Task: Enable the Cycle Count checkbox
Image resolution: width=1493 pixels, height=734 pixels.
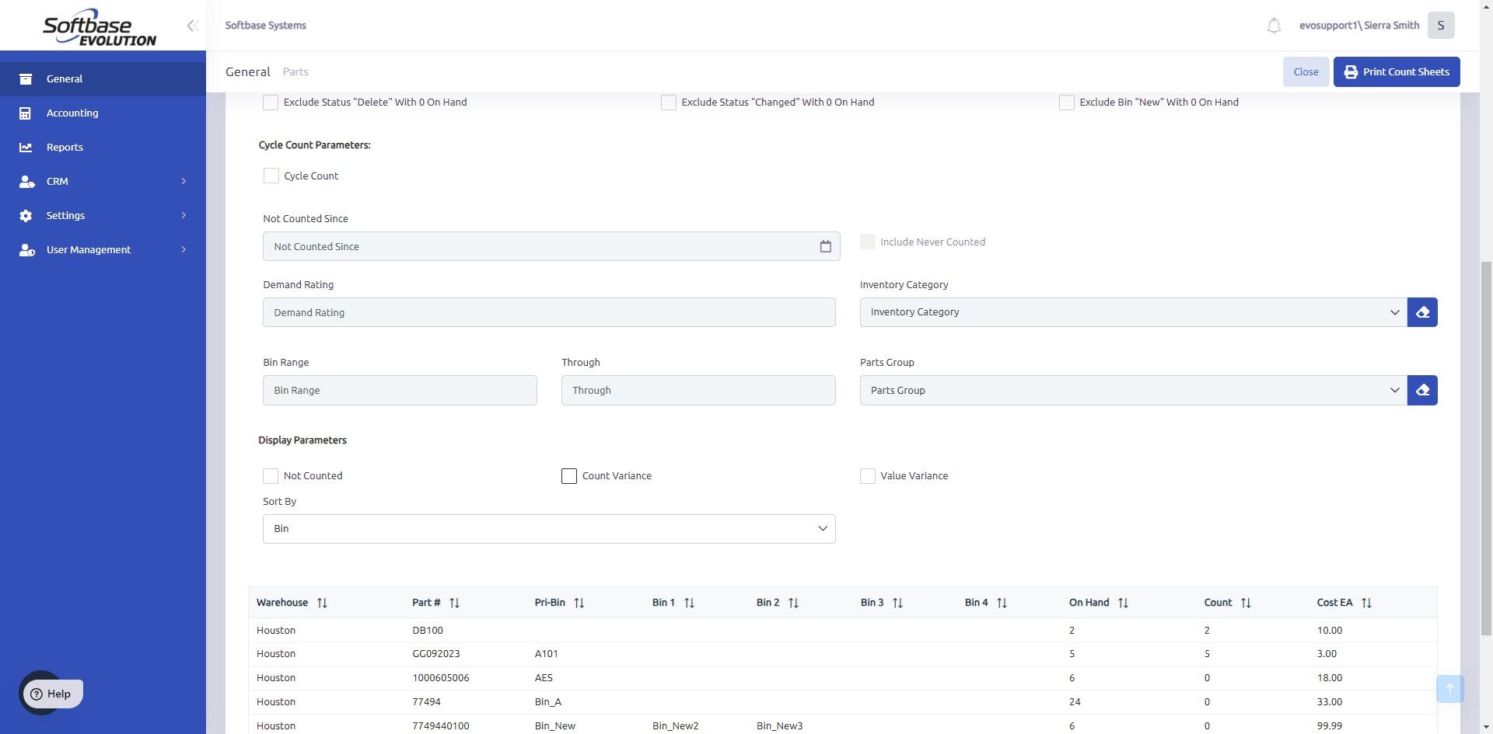Action: coord(271,176)
